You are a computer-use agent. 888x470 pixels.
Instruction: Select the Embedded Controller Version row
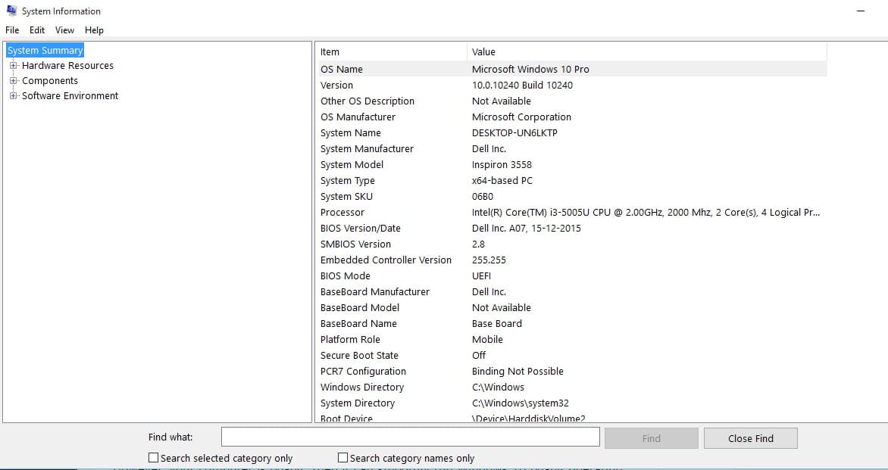(572, 259)
